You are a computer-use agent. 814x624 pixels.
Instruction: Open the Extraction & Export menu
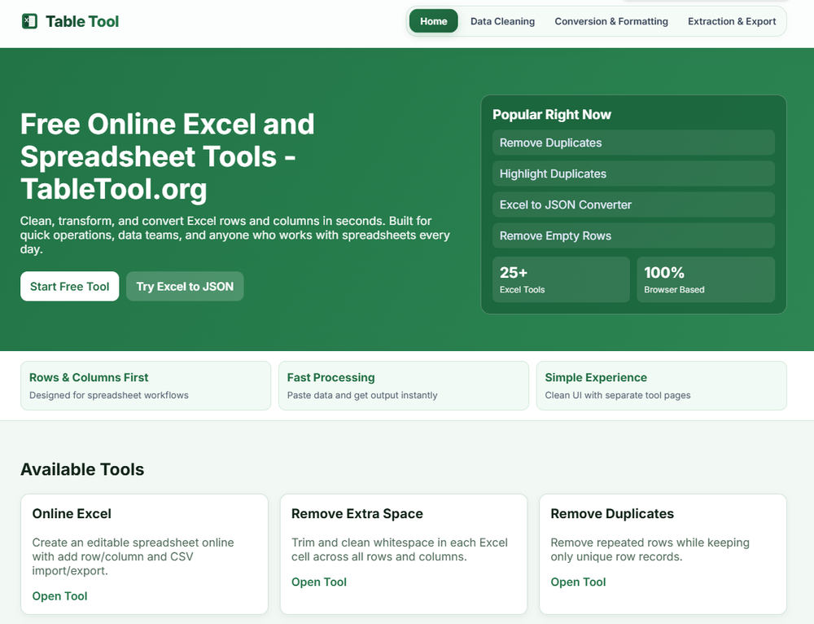732,21
